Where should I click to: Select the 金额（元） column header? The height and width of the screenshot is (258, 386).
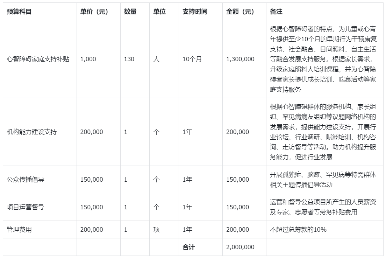click(240, 12)
